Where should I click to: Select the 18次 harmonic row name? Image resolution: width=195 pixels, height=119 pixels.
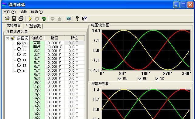pyautogui.click(x=37, y=114)
